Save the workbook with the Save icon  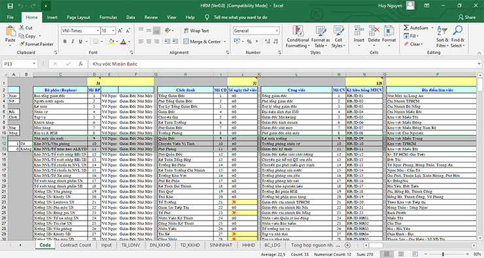(10, 5)
